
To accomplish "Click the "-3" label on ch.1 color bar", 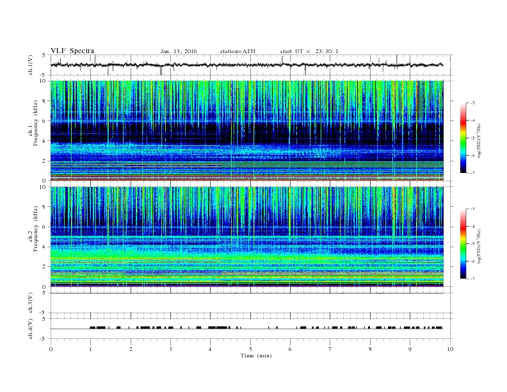I will pos(472,103).
